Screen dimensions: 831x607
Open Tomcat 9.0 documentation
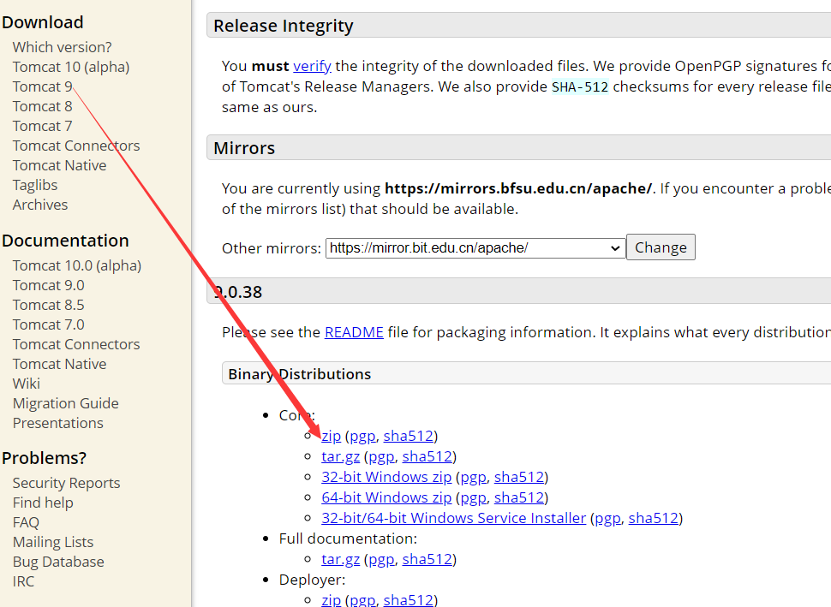click(48, 285)
